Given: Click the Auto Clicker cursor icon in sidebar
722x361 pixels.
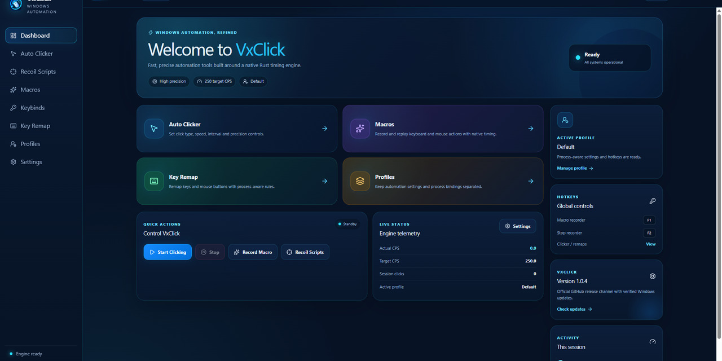Looking at the screenshot, I should (x=14, y=54).
